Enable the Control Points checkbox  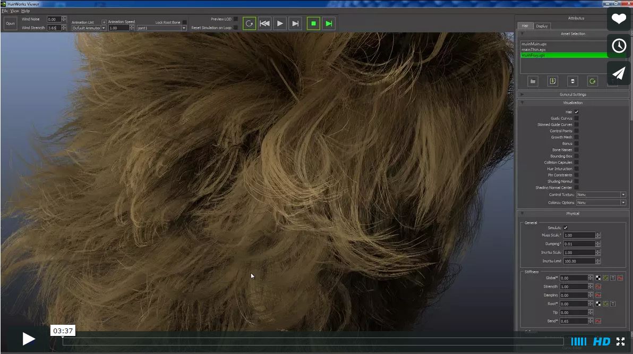pos(577,131)
